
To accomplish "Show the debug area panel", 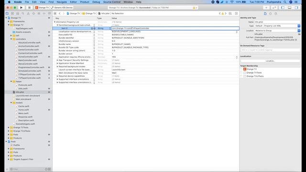I will [290, 8].
